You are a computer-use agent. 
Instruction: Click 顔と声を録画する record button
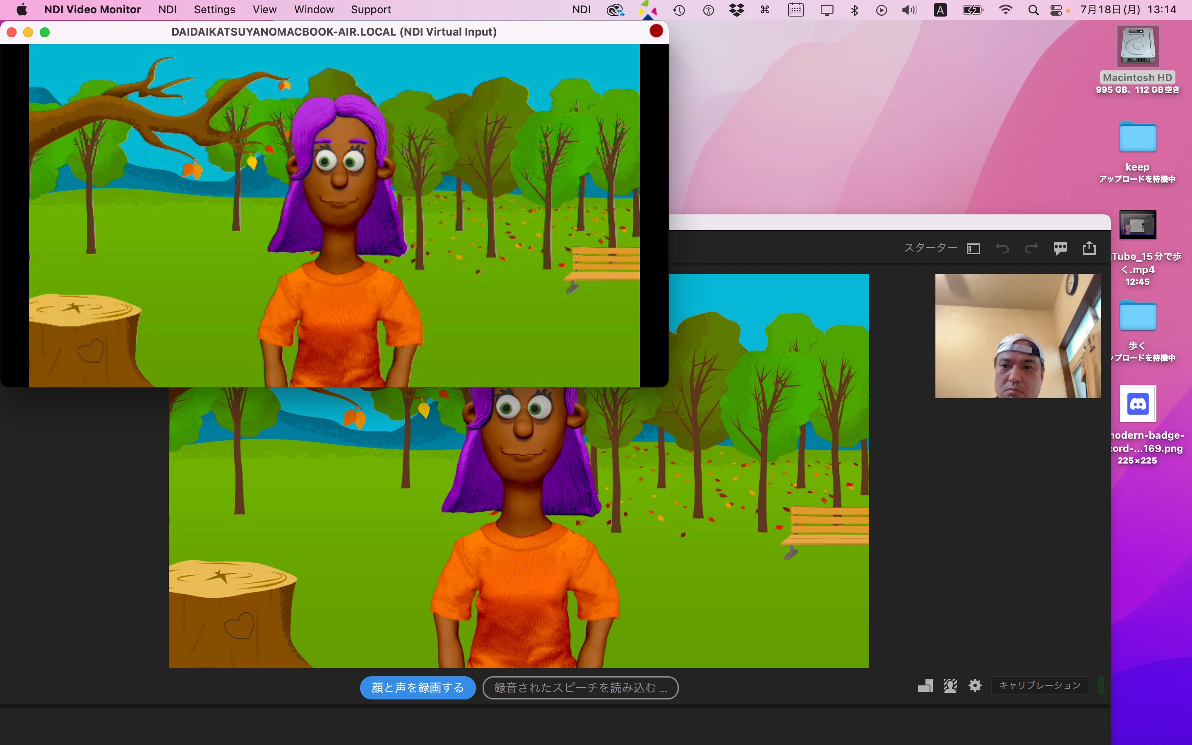point(417,687)
